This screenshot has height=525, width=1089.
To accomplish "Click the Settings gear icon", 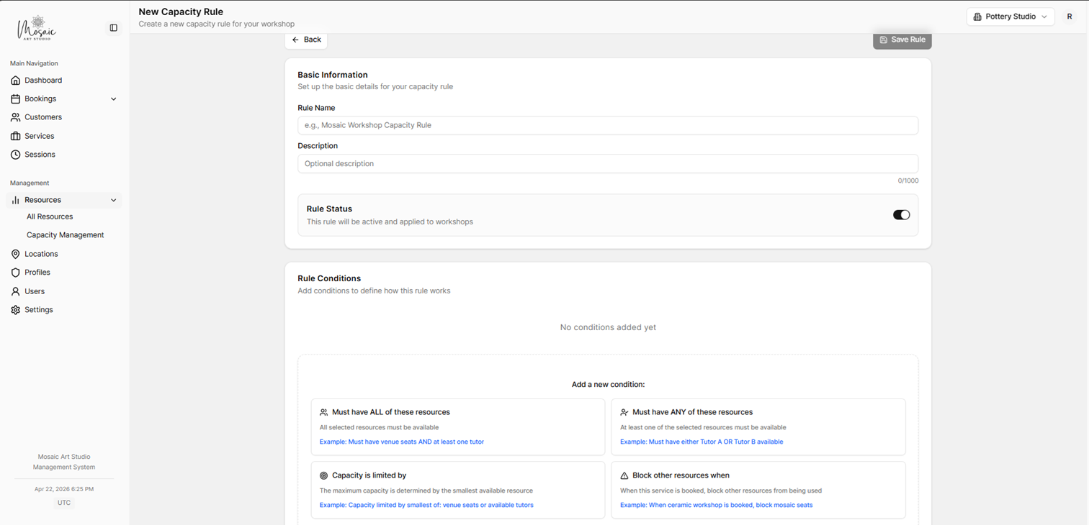I will point(16,310).
